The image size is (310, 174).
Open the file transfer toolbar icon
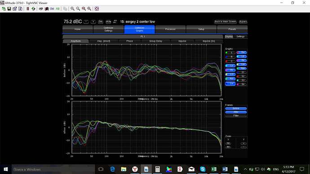pyautogui.click(x=65, y=9)
